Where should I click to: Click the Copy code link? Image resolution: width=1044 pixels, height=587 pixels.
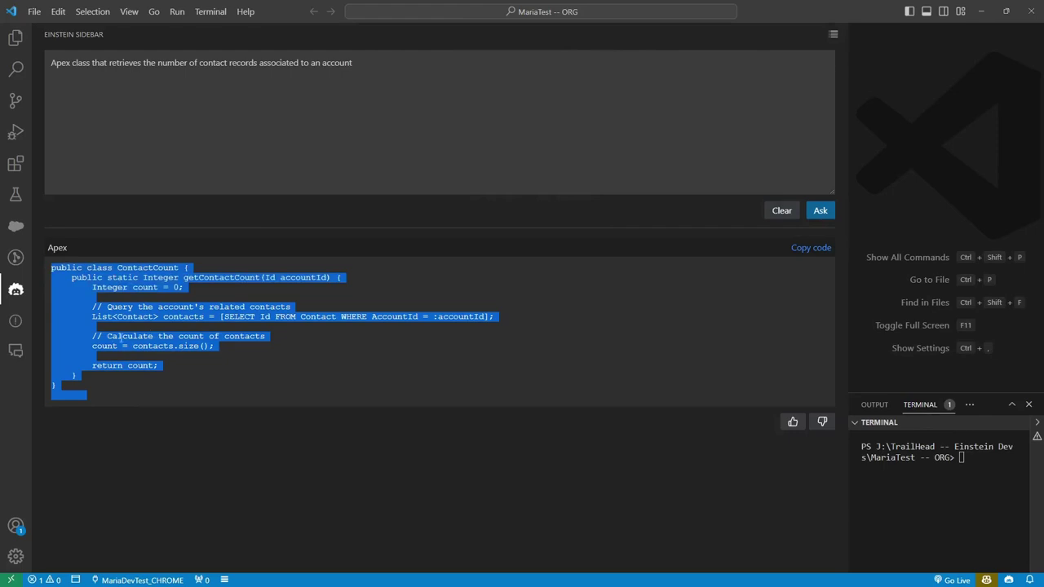(811, 248)
